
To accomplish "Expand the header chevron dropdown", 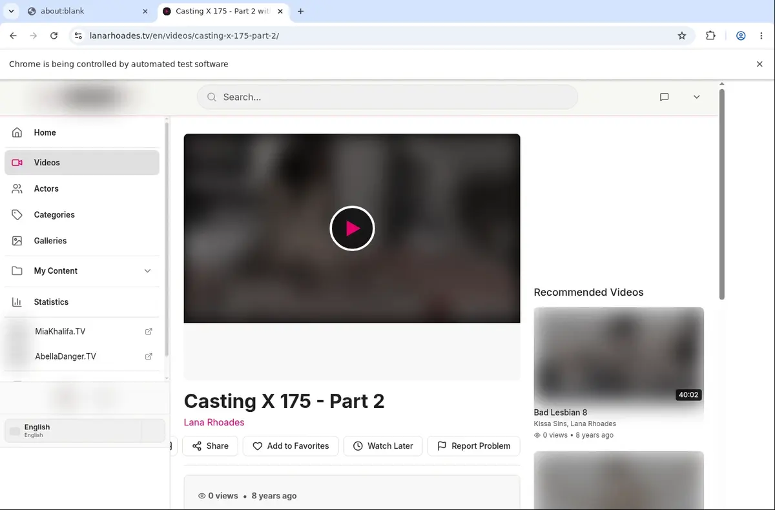I will point(696,97).
